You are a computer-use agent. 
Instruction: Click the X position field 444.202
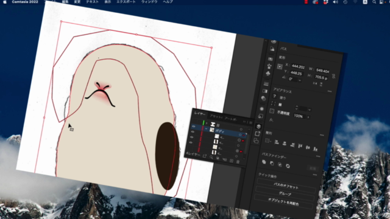298,66
